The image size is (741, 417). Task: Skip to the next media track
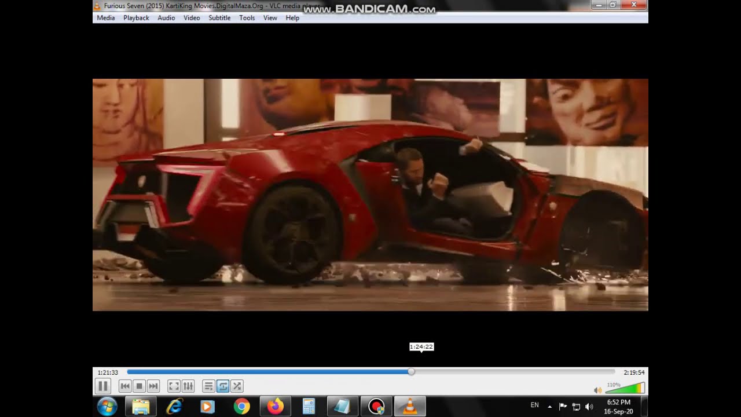153,386
